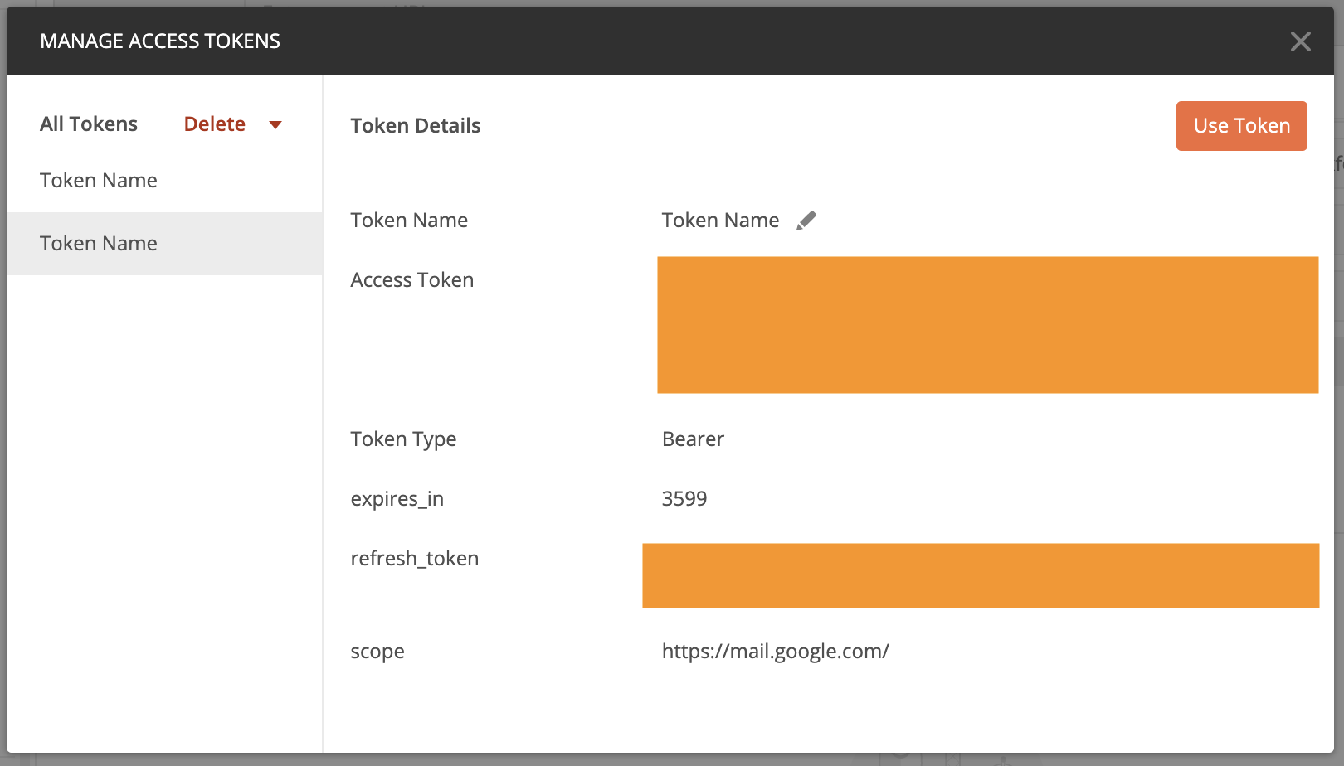The height and width of the screenshot is (766, 1344).
Task: Click the Token Type field label
Action: (403, 439)
